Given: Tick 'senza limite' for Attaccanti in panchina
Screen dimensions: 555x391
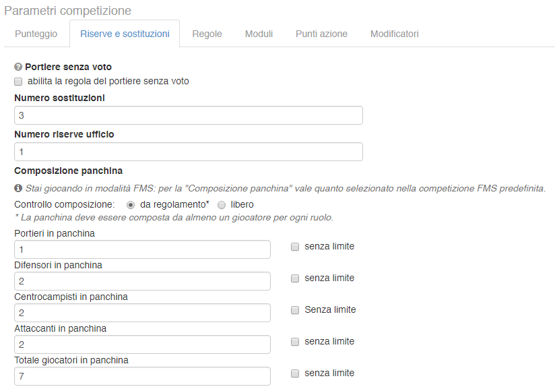Looking at the screenshot, I should click(295, 342).
